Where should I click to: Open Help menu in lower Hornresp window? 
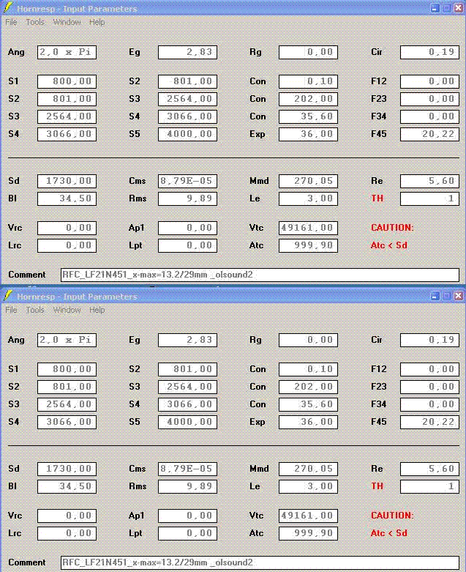[97, 310]
